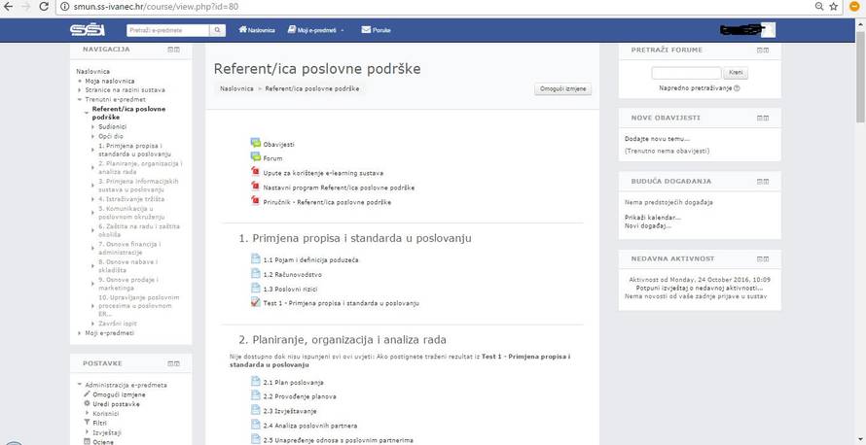The width and height of the screenshot is (866, 445).
Task: Hide the Postavke block
Action: 170,364
